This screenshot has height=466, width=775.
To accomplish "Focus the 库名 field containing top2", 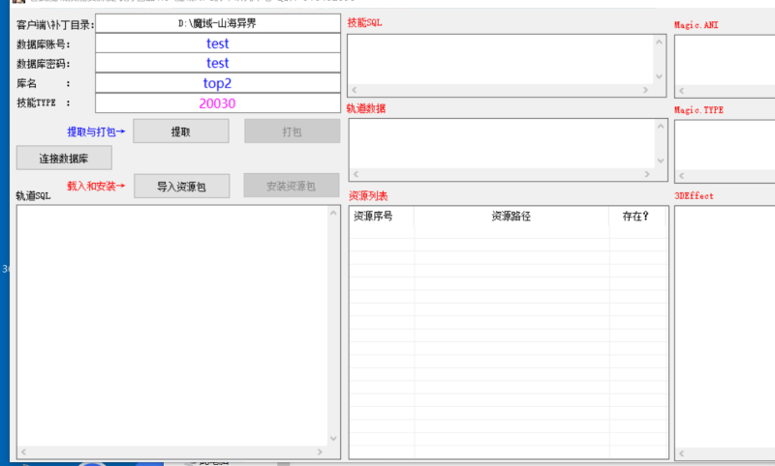I will 217,83.
